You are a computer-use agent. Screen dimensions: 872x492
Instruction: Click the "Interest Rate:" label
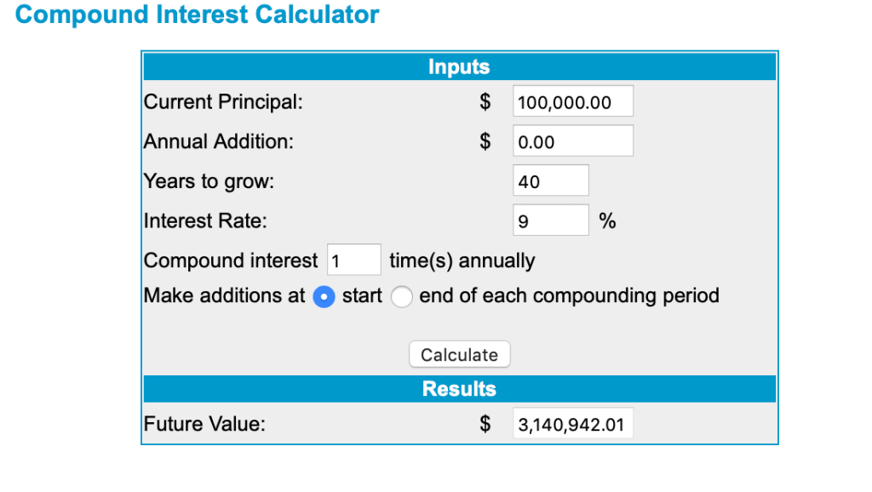coord(205,221)
